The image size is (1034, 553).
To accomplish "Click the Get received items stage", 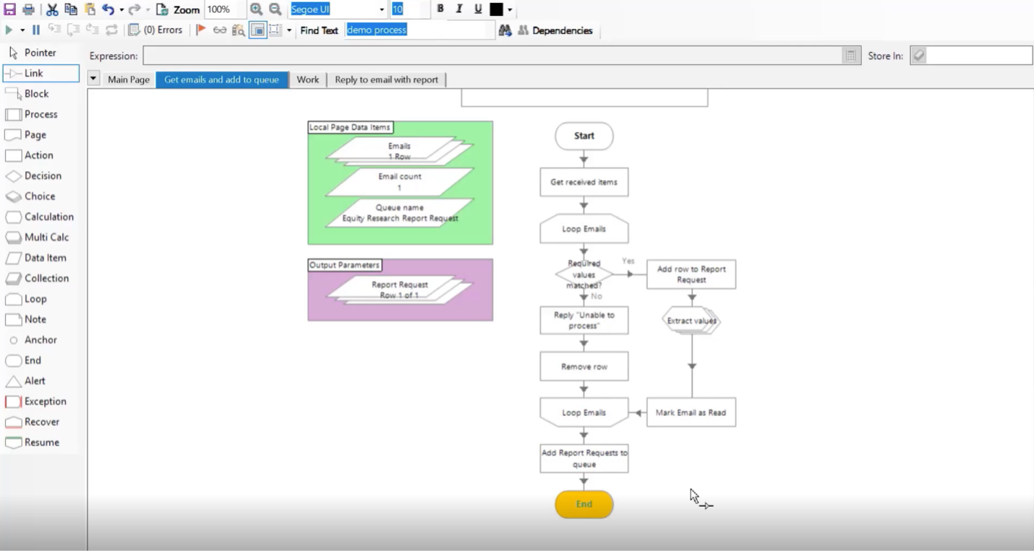I will pyautogui.click(x=584, y=182).
